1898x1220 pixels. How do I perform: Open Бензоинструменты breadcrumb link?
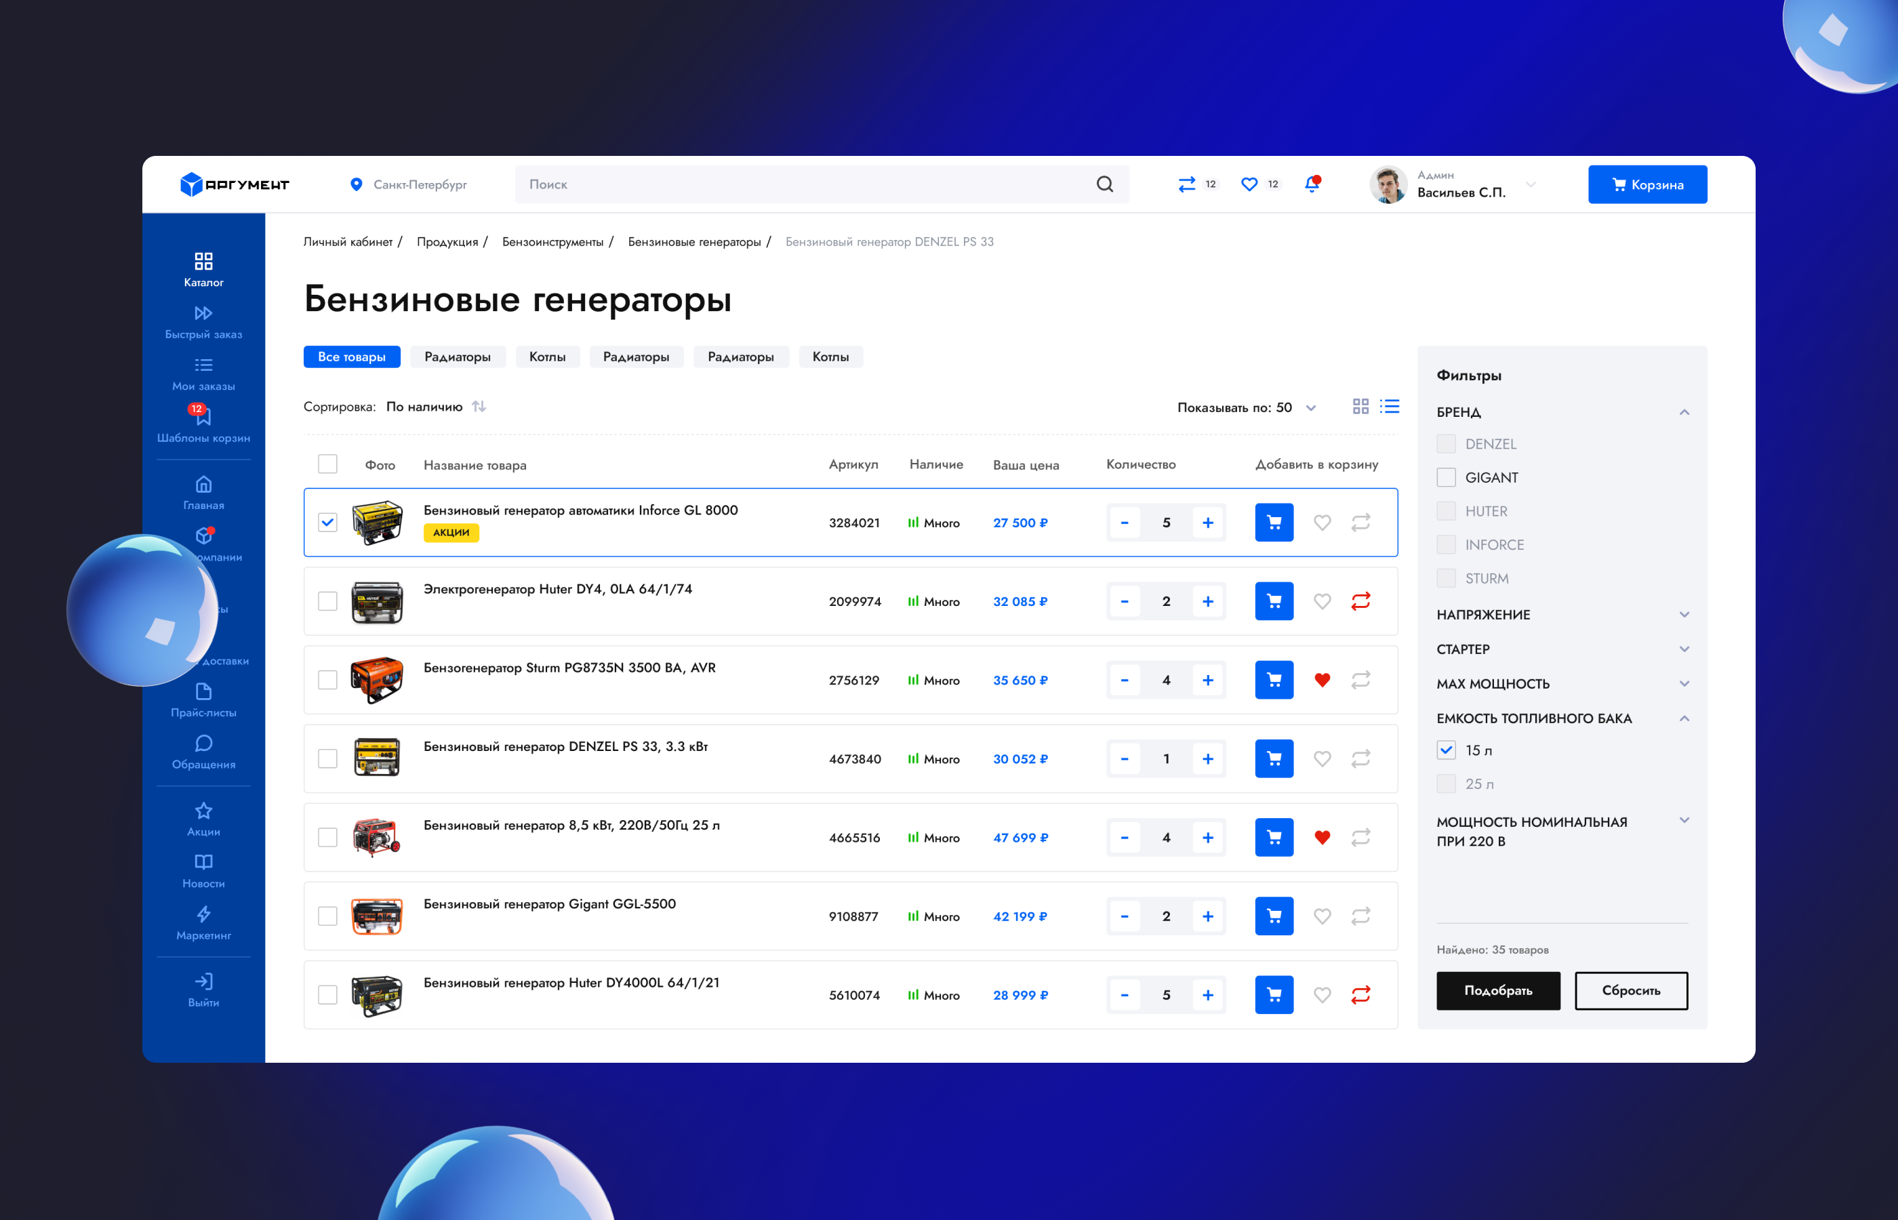[552, 241]
